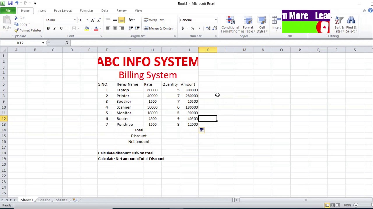Switch to Page Layout view in status bar
Image resolution: width=373 pixels, height=209 pixels.
click(332, 206)
